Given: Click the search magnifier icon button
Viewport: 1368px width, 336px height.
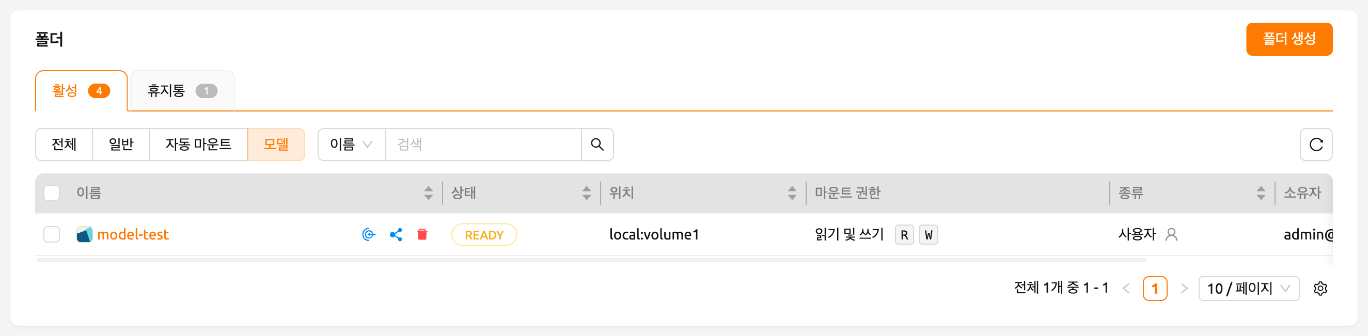Looking at the screenshot, I should point(597,145).
